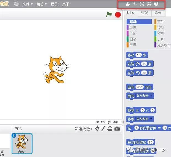171x157 pixels.
Task: Select the grow sprite tool
Action: (x=142, y=4)
